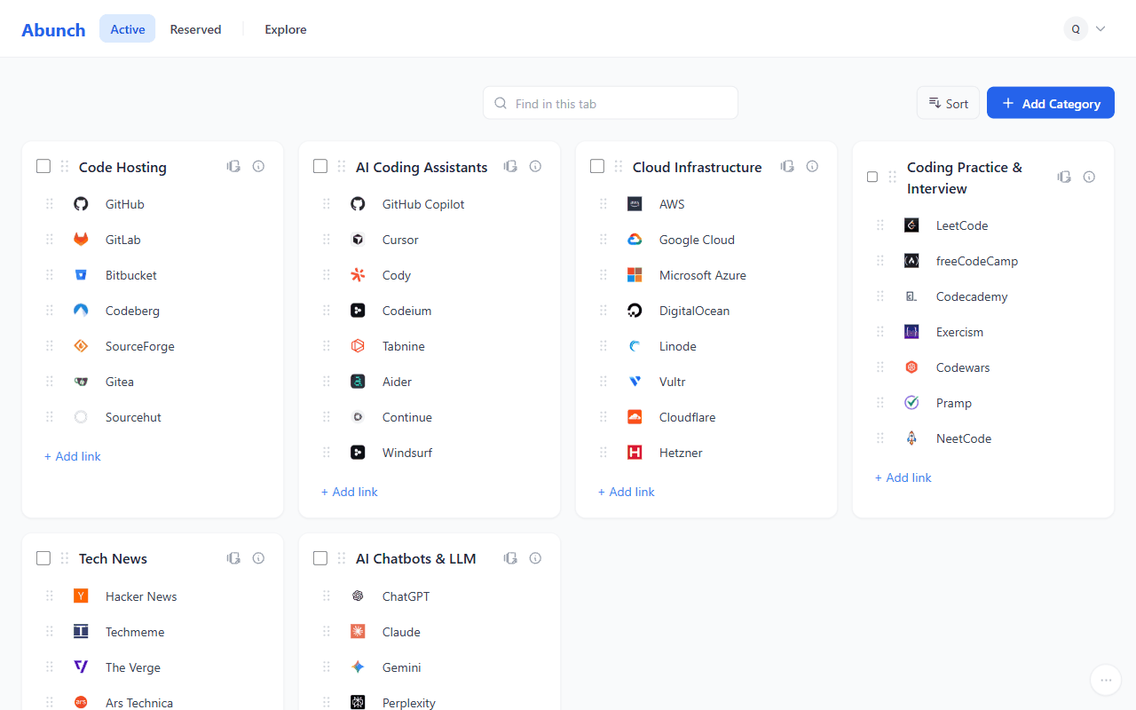
Task: Open the Sourcehut link
Action: (133, 417)
